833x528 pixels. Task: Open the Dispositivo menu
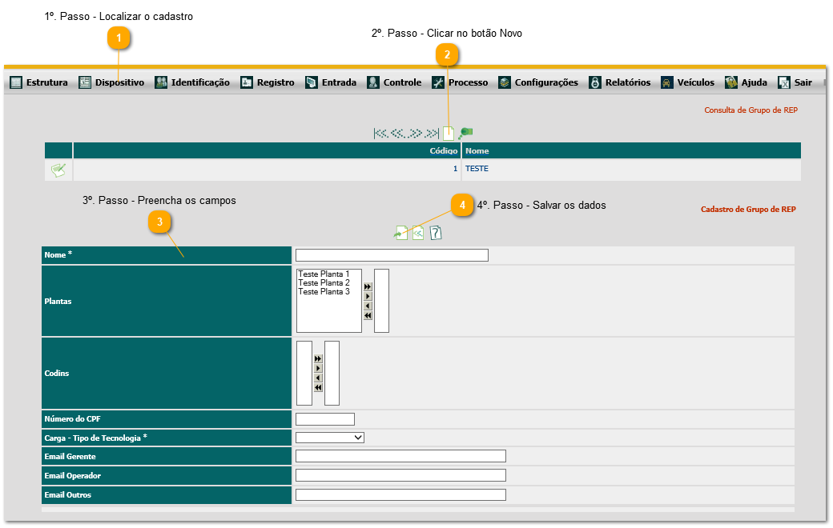111,82
